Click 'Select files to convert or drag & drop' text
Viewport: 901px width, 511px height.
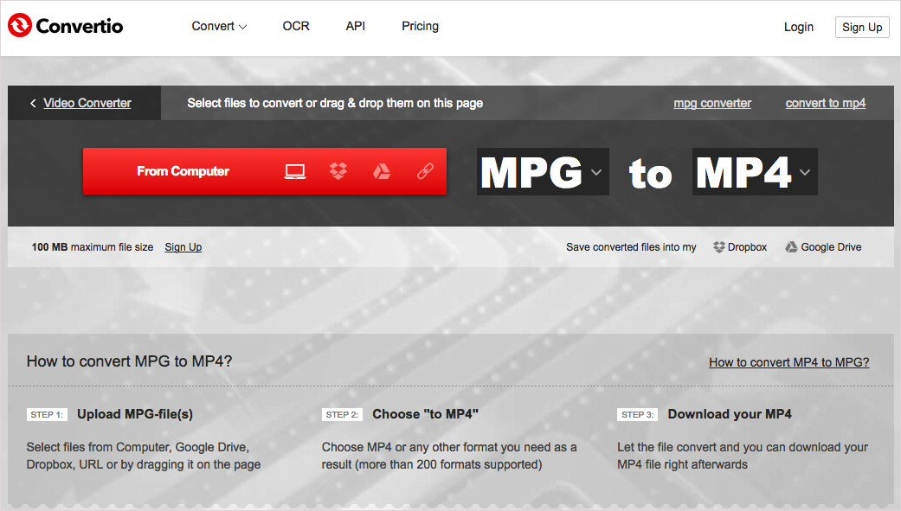pos(335,104)
